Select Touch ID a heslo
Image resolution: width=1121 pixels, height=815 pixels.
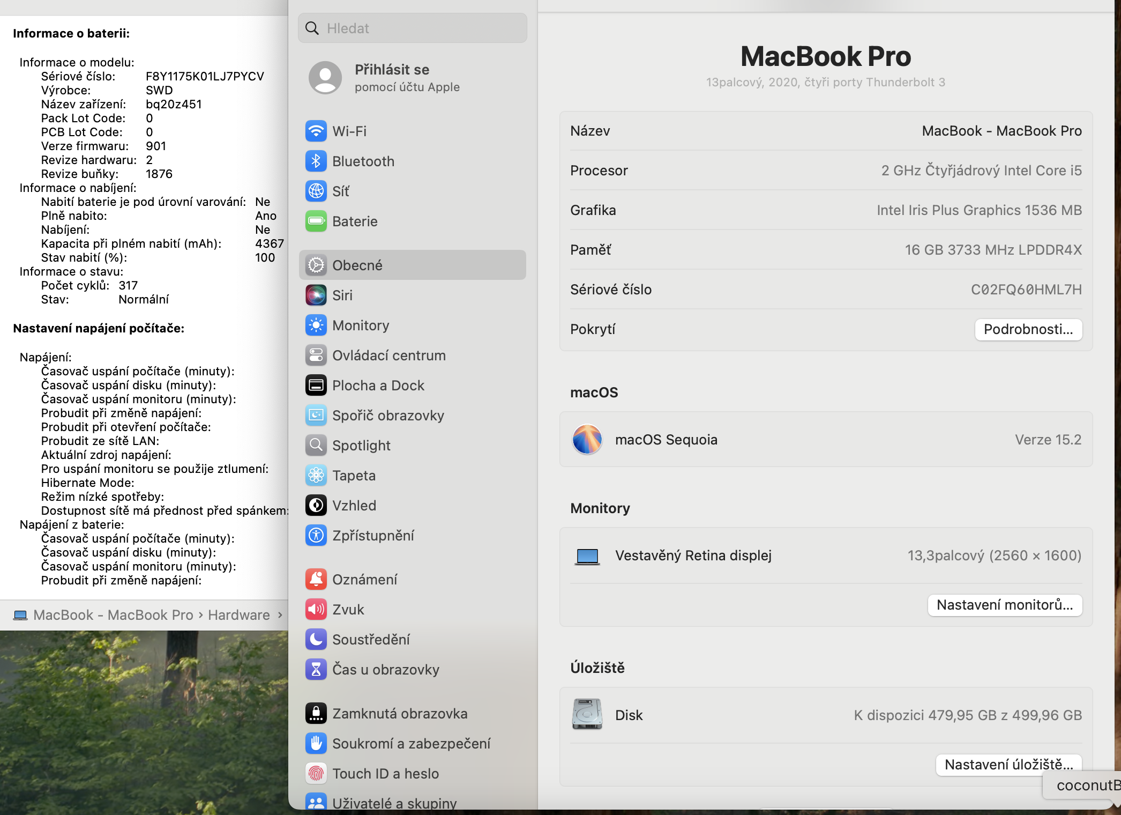coord(385,774)
